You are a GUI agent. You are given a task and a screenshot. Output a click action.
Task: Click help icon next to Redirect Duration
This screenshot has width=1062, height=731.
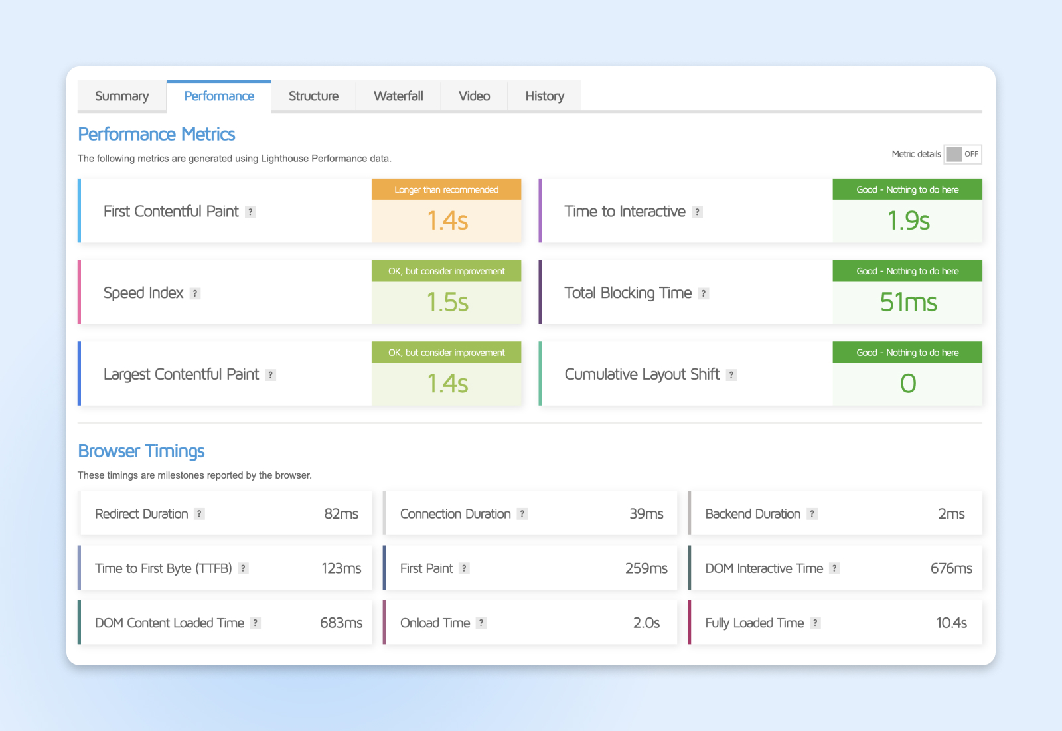[199, 514]
